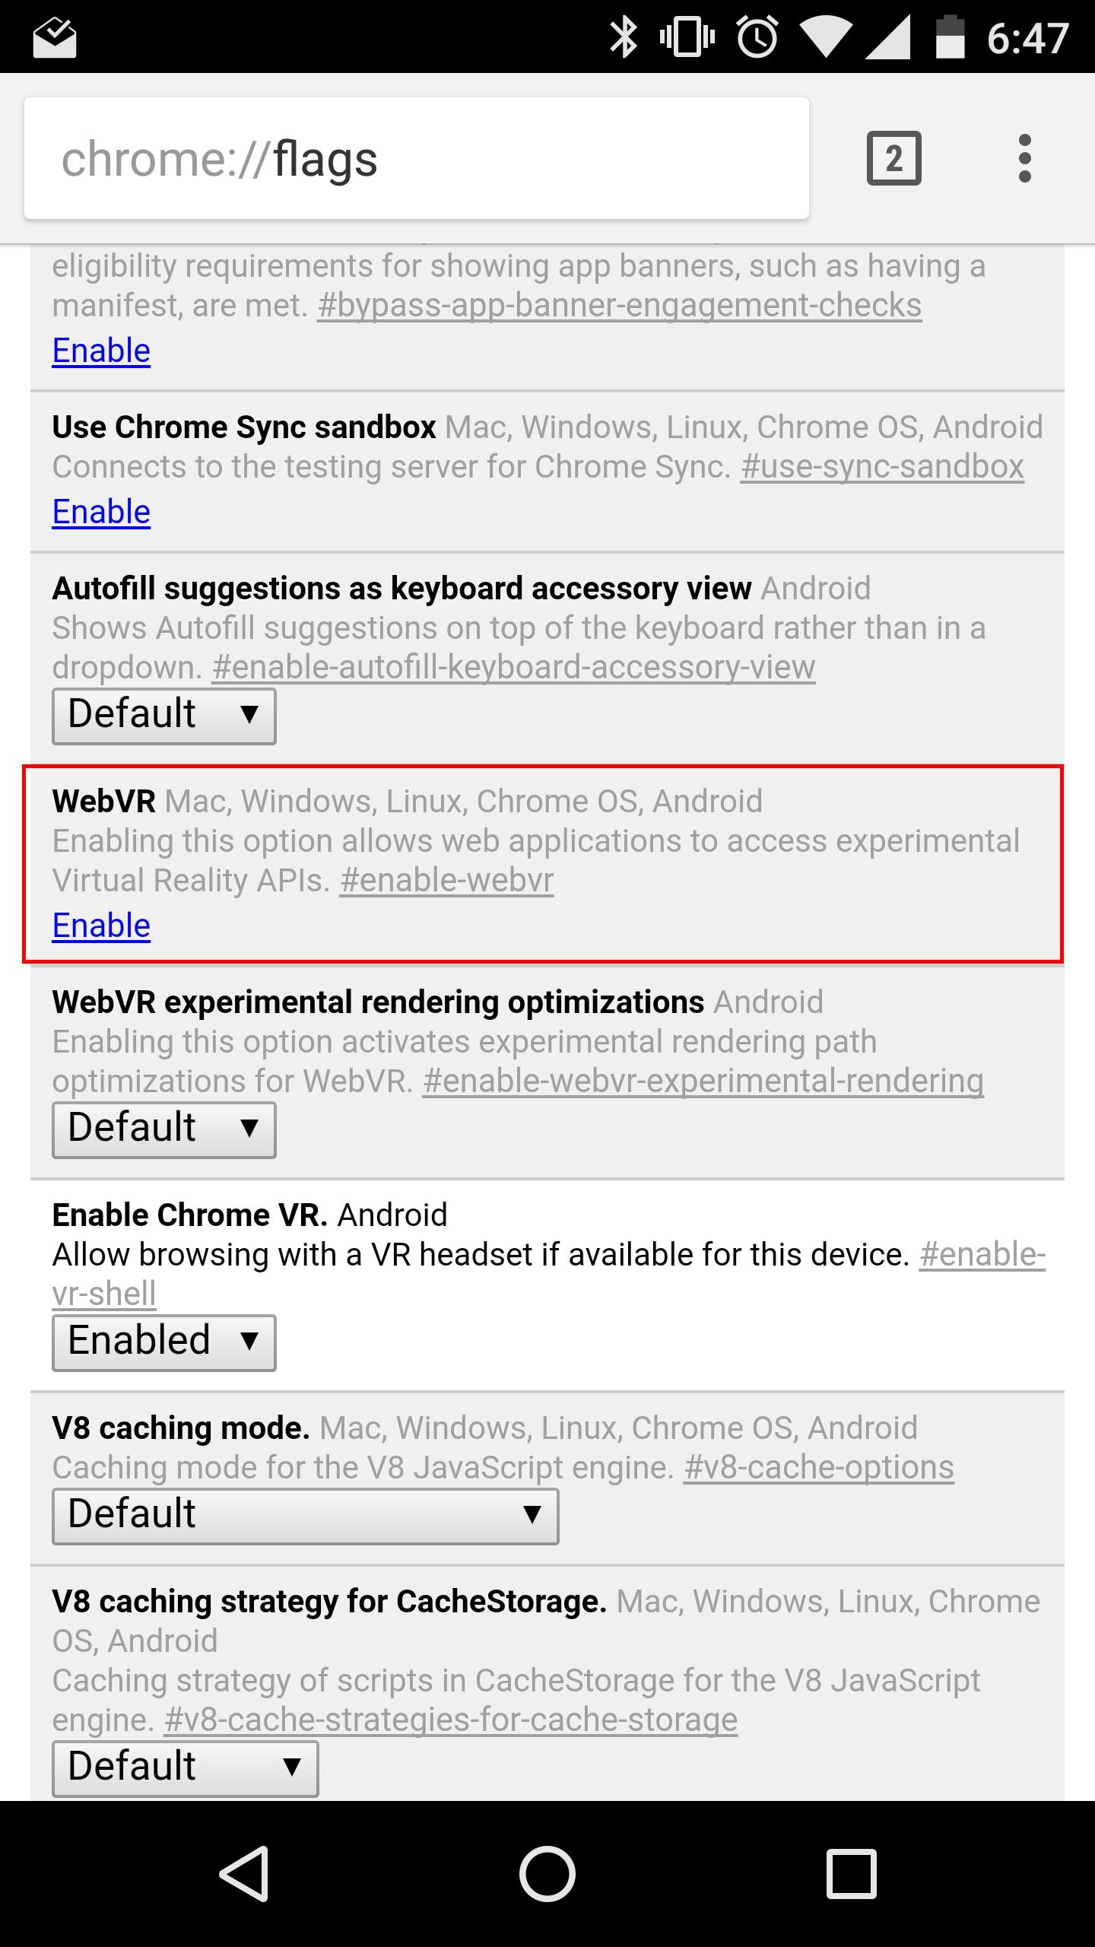This screenshot has width=1095, height=1947.
Task: Tap the mail notification icon in status bar
Action: coord(55,38)
